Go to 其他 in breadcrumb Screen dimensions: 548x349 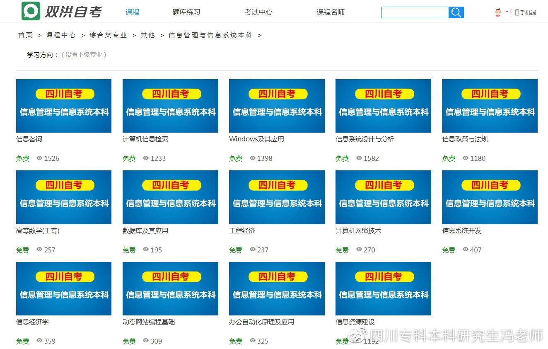point(147,35)
